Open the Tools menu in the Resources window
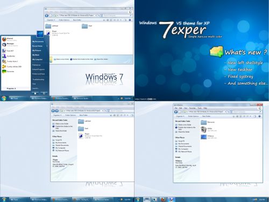The image size is (269, 202). click(200, 108)
